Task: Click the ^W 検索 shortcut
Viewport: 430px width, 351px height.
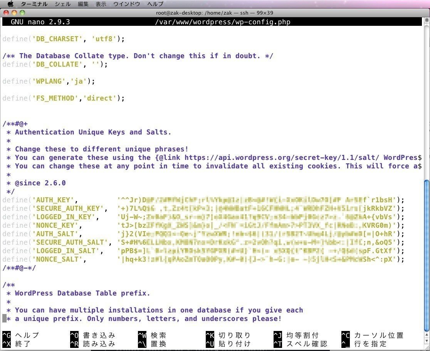Action: click(152, 335)
